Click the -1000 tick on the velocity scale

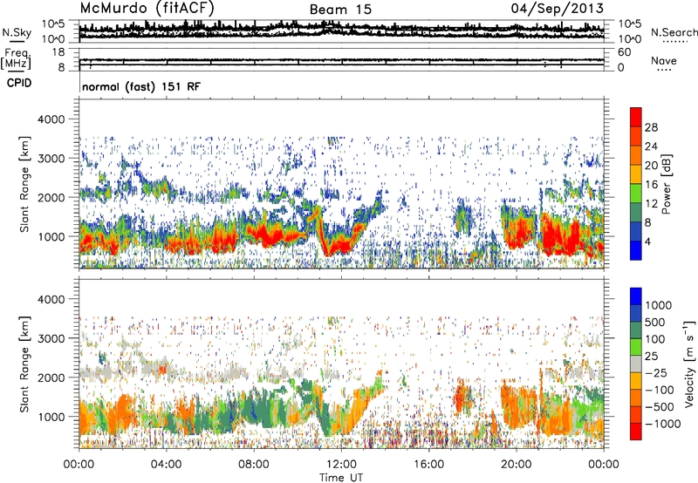point(663,424)
